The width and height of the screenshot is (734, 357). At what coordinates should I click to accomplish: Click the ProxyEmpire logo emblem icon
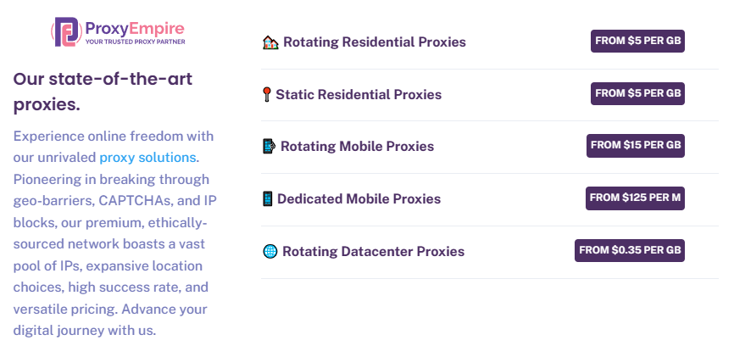(66, 32)
